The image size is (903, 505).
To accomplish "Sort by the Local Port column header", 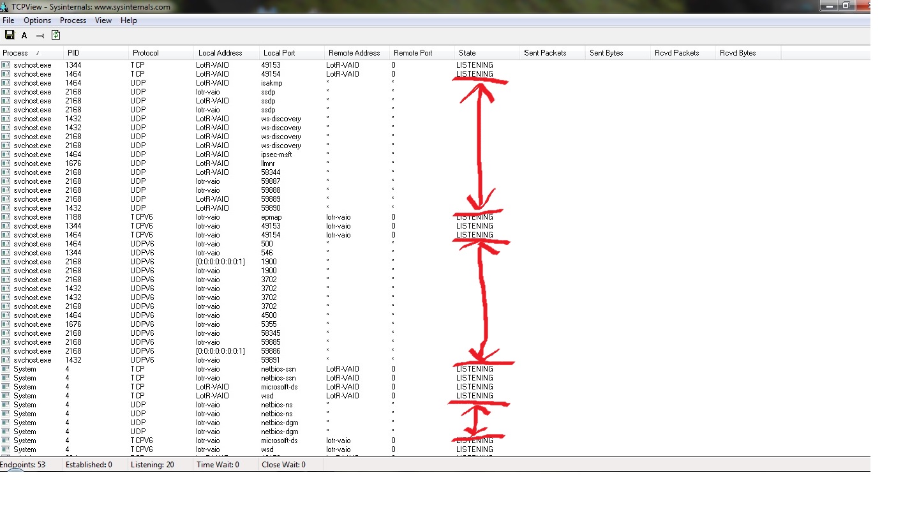I will click(x=279, y=53).
